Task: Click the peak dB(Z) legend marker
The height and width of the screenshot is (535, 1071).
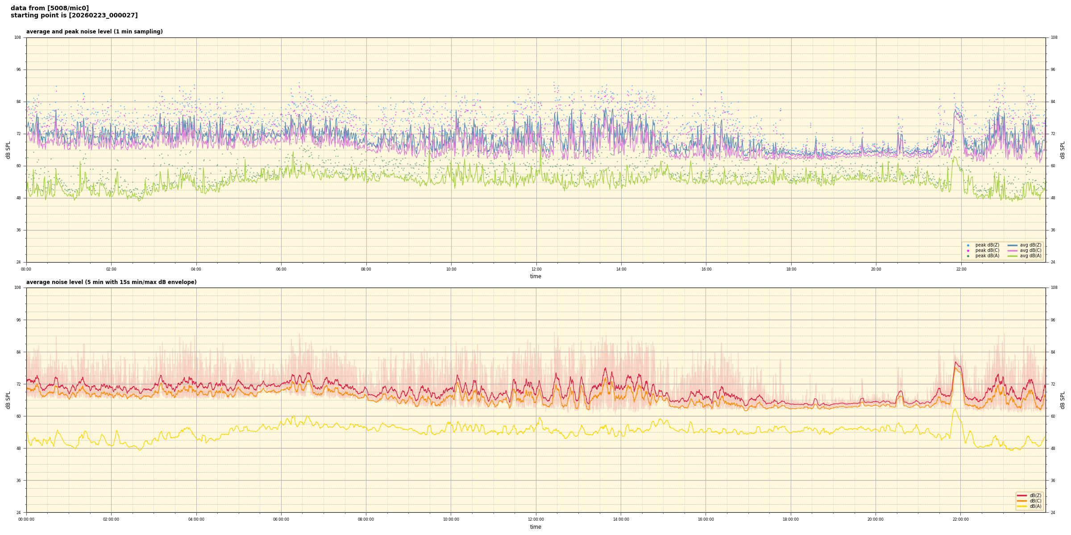Action: pos(968,245)
